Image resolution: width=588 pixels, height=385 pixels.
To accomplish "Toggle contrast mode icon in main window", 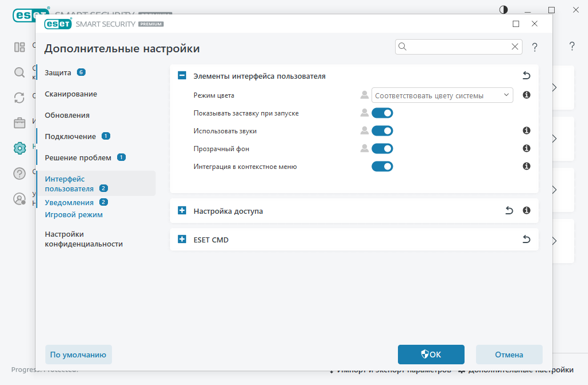I will tap(504, 10).
